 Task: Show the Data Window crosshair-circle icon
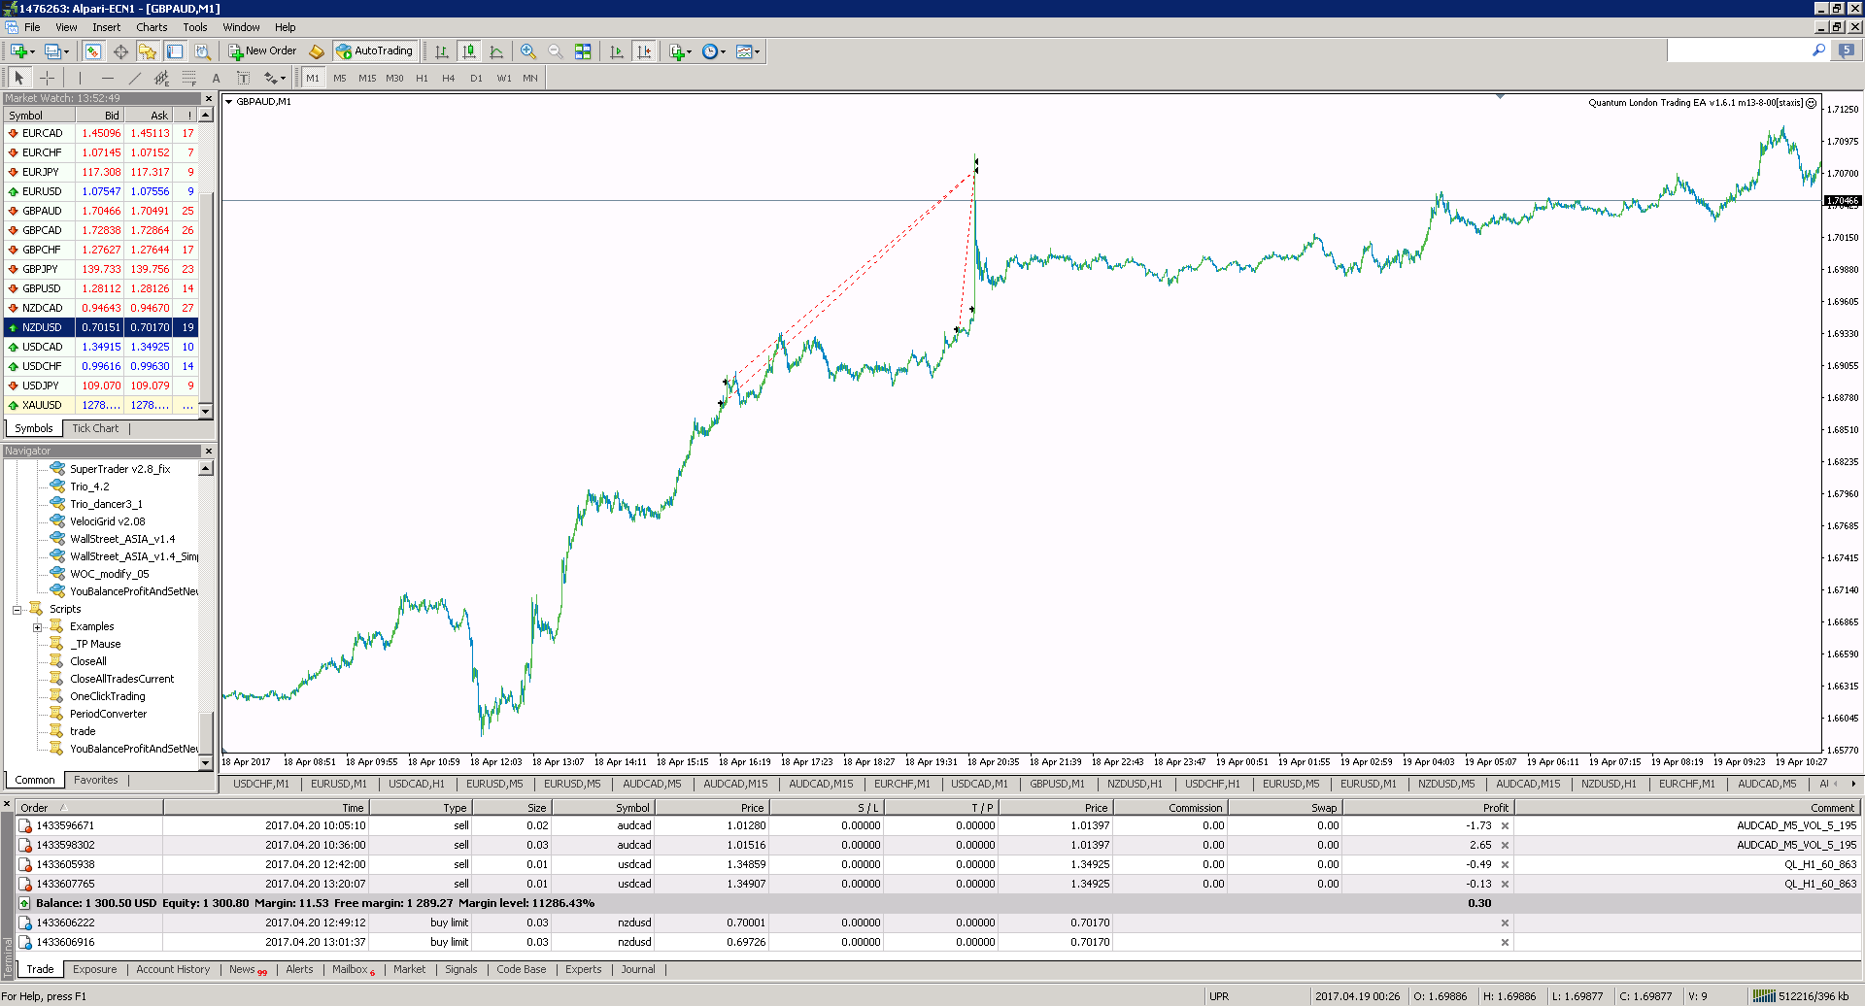(x=120, y=51)
